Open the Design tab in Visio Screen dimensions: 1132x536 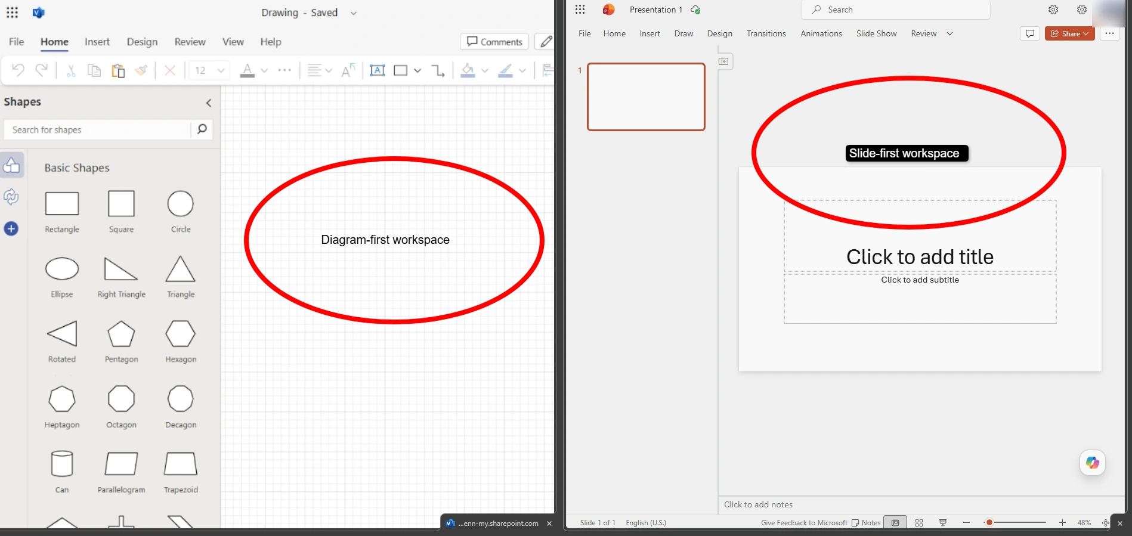pos(142,42)
